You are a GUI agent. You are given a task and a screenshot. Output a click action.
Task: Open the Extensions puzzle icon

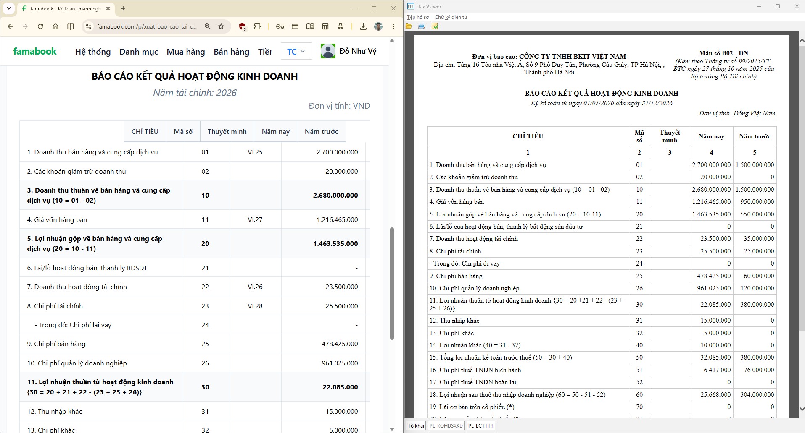pyautogui.click(x=258, y=26)
